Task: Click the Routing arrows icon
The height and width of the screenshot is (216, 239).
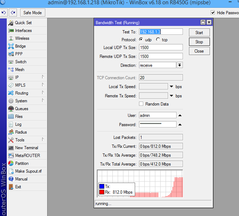Action: click(11, 93)
